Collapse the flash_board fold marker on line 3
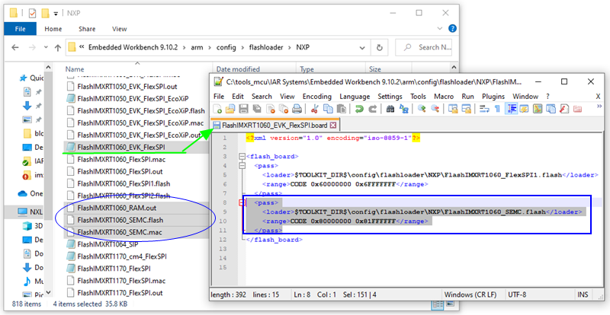The width and height of the screenshot is (610, 315). (x=242, y=157)
